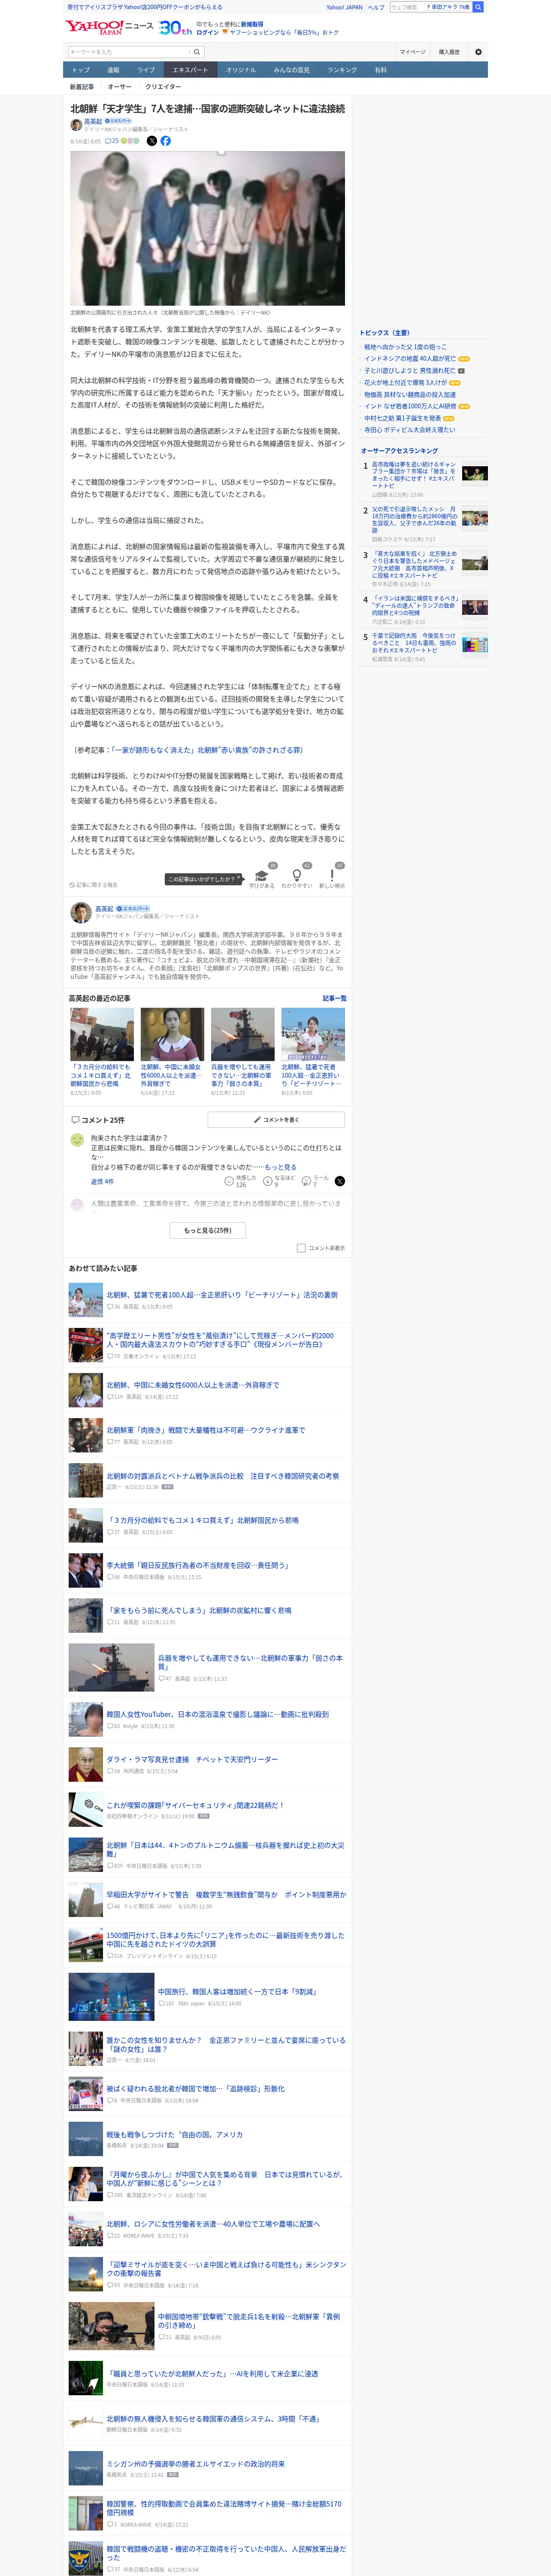
Task: Switch to the 速報 tab
Action: [113, 70]
